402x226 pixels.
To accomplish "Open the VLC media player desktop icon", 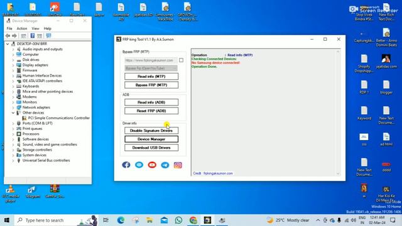I will (11, 193).
